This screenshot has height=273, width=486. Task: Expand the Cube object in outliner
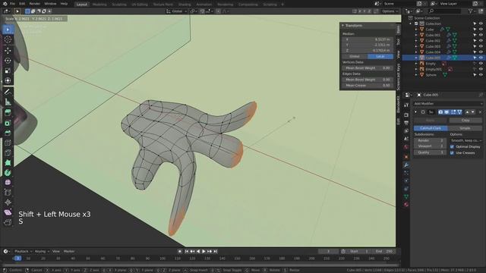[x=416, y=30]
